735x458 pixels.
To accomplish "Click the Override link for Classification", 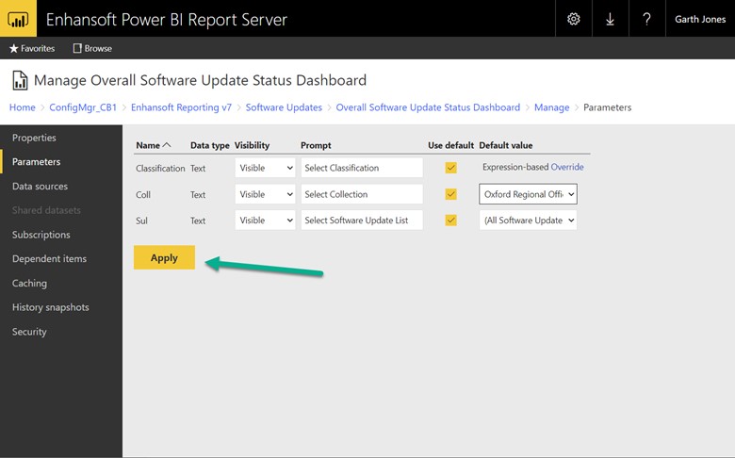I will coord(567,167).
